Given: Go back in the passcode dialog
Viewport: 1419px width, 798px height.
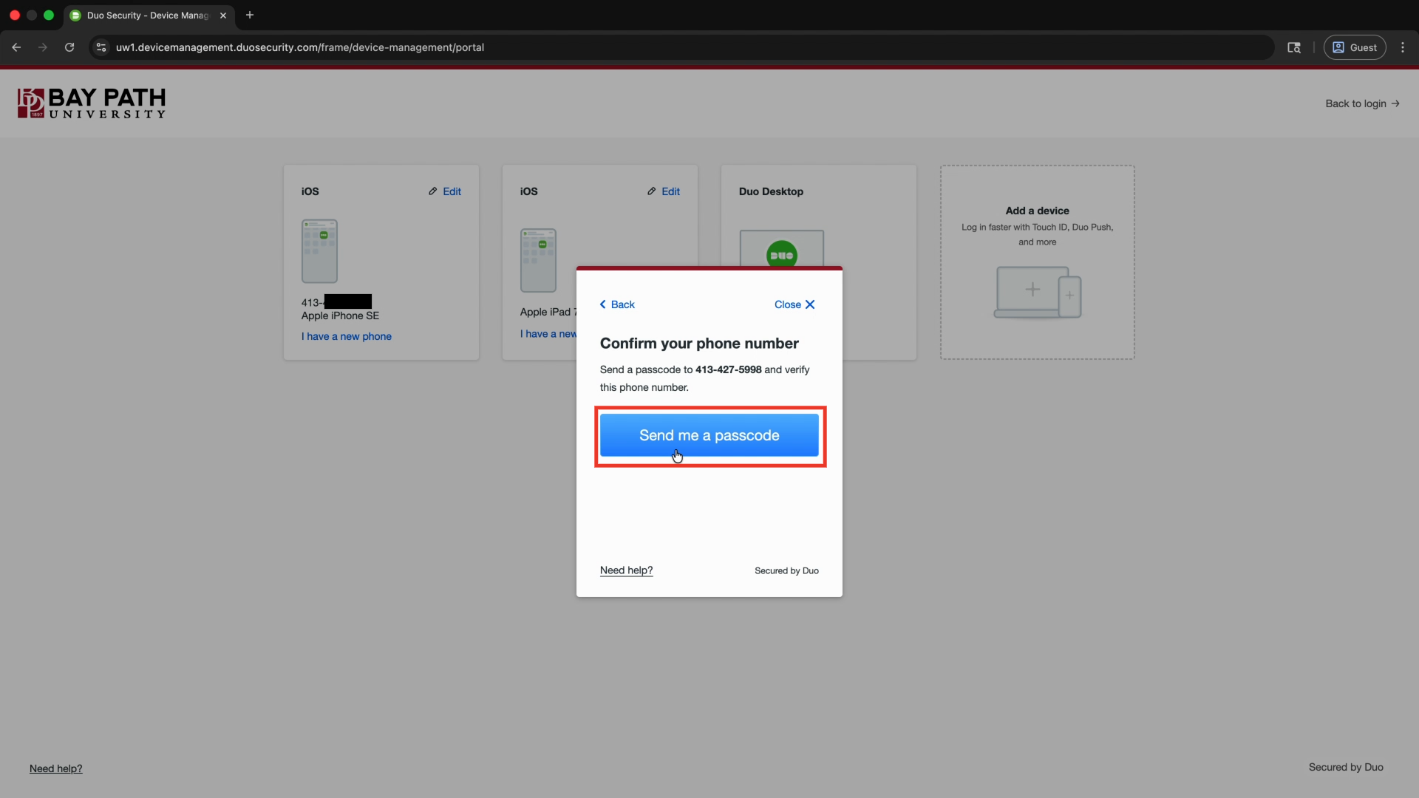Looking at the screenshot, I should point(617,304).
